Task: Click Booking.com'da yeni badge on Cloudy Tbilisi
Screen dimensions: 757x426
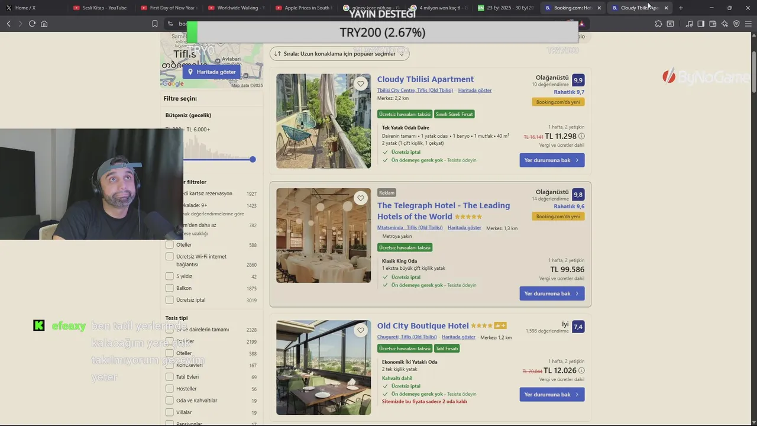Action: [558, 102]
